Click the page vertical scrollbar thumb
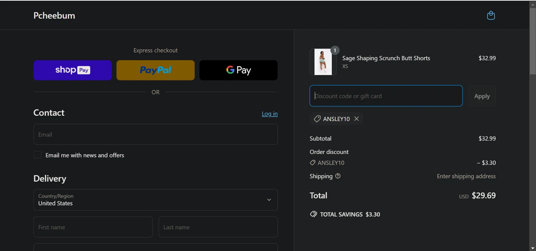536x251 pixels. (533, 41)
